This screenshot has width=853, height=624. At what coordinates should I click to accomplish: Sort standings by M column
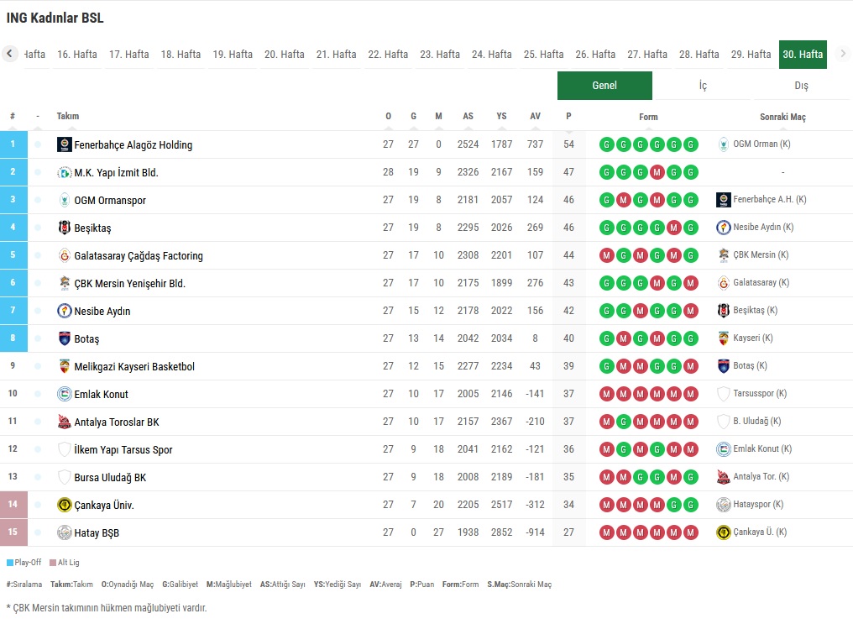(x=438, y=117)
